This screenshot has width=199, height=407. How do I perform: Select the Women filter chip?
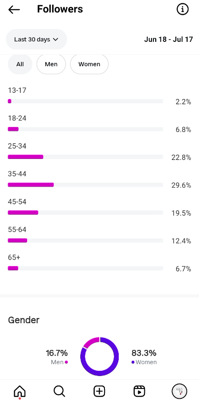(89, 64)
